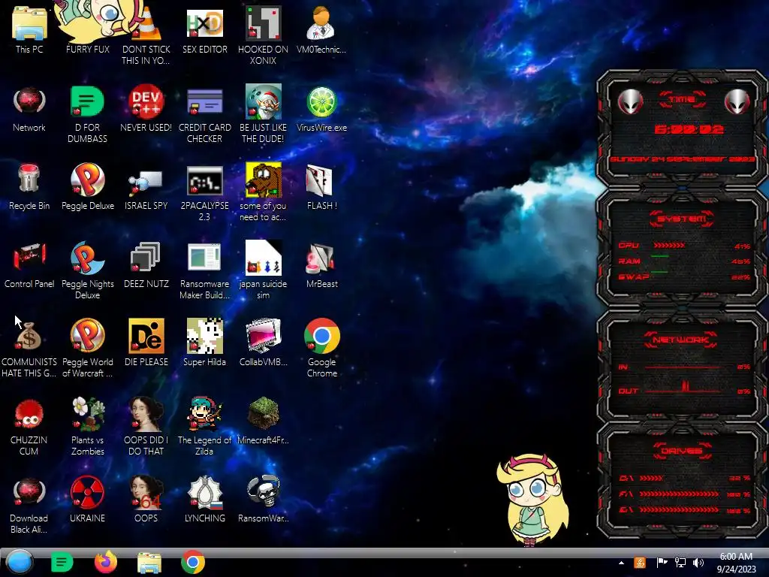Screen dimensions: 769x577
Task: Select the Super Hilda icon
Action: coord(204,343)
